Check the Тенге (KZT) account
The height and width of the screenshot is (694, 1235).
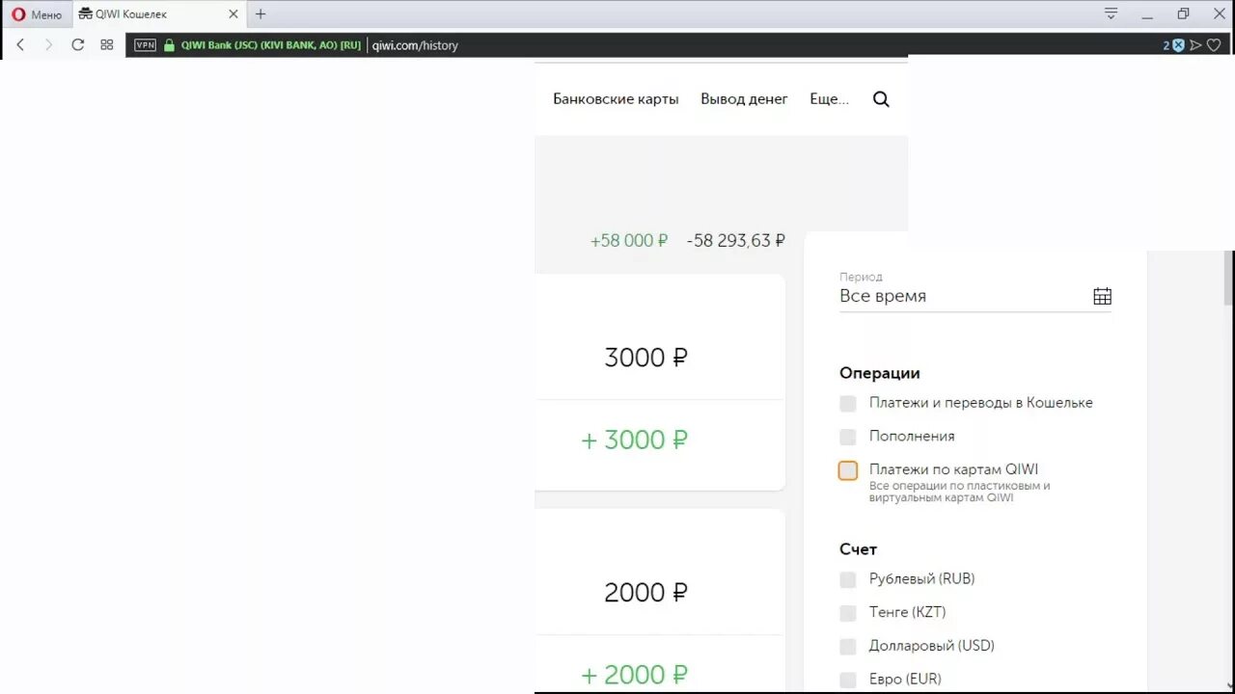(848, 613)
